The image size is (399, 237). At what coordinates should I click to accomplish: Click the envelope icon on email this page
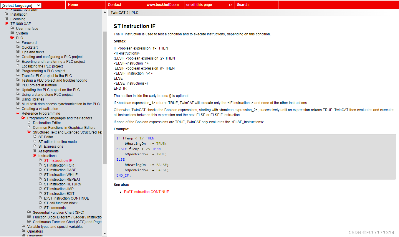click(231, 5)
